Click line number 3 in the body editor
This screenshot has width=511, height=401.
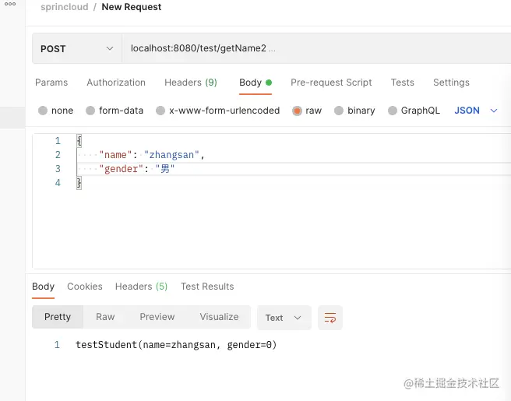pos(58,169)
